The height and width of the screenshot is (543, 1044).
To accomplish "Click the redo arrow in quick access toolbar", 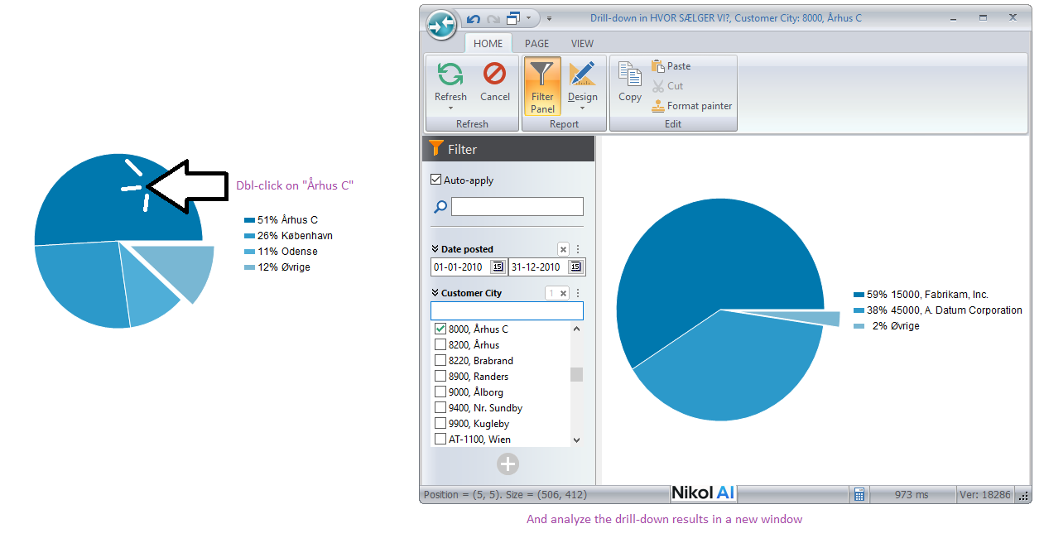I will point(493,18).
